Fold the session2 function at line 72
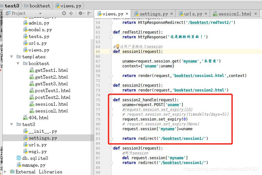Viewport: 262px width, 175px height. (111, 85)
